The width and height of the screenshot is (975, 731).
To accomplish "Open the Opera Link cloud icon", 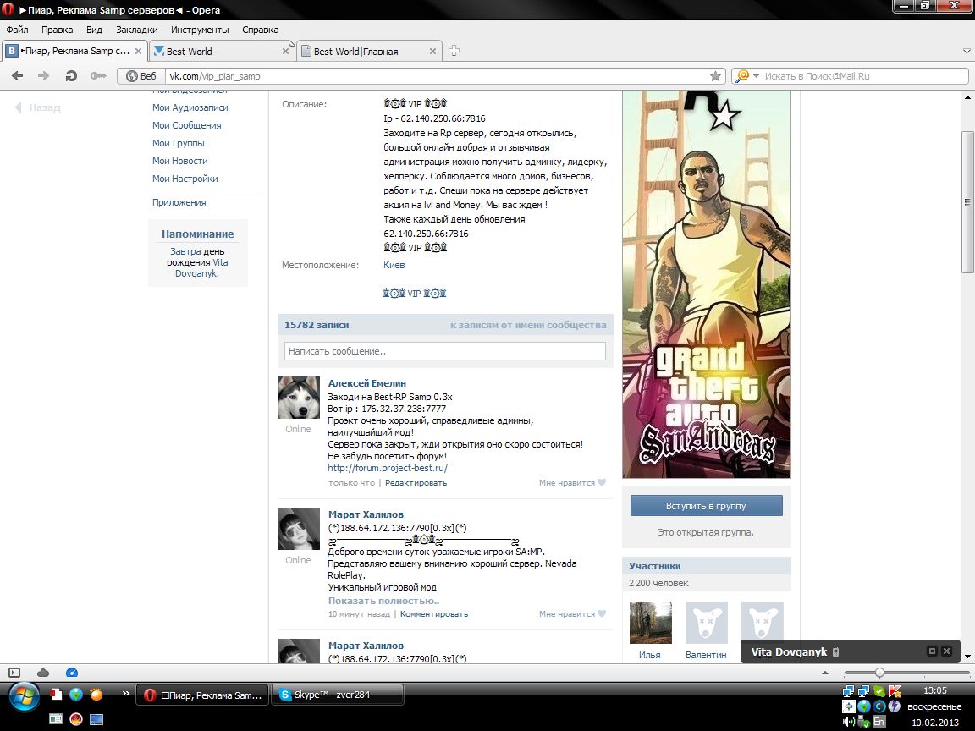I will [x=43, y=673].
